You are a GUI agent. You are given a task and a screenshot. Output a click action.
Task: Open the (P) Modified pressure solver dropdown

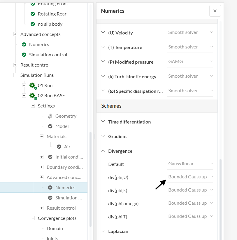click(190, 62)
